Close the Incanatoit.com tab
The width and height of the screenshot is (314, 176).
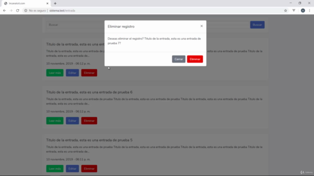pyautogui.click(x=47, y=3)
